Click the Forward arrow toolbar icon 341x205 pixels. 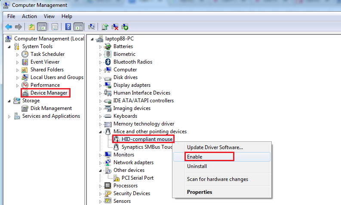point(18,27)
